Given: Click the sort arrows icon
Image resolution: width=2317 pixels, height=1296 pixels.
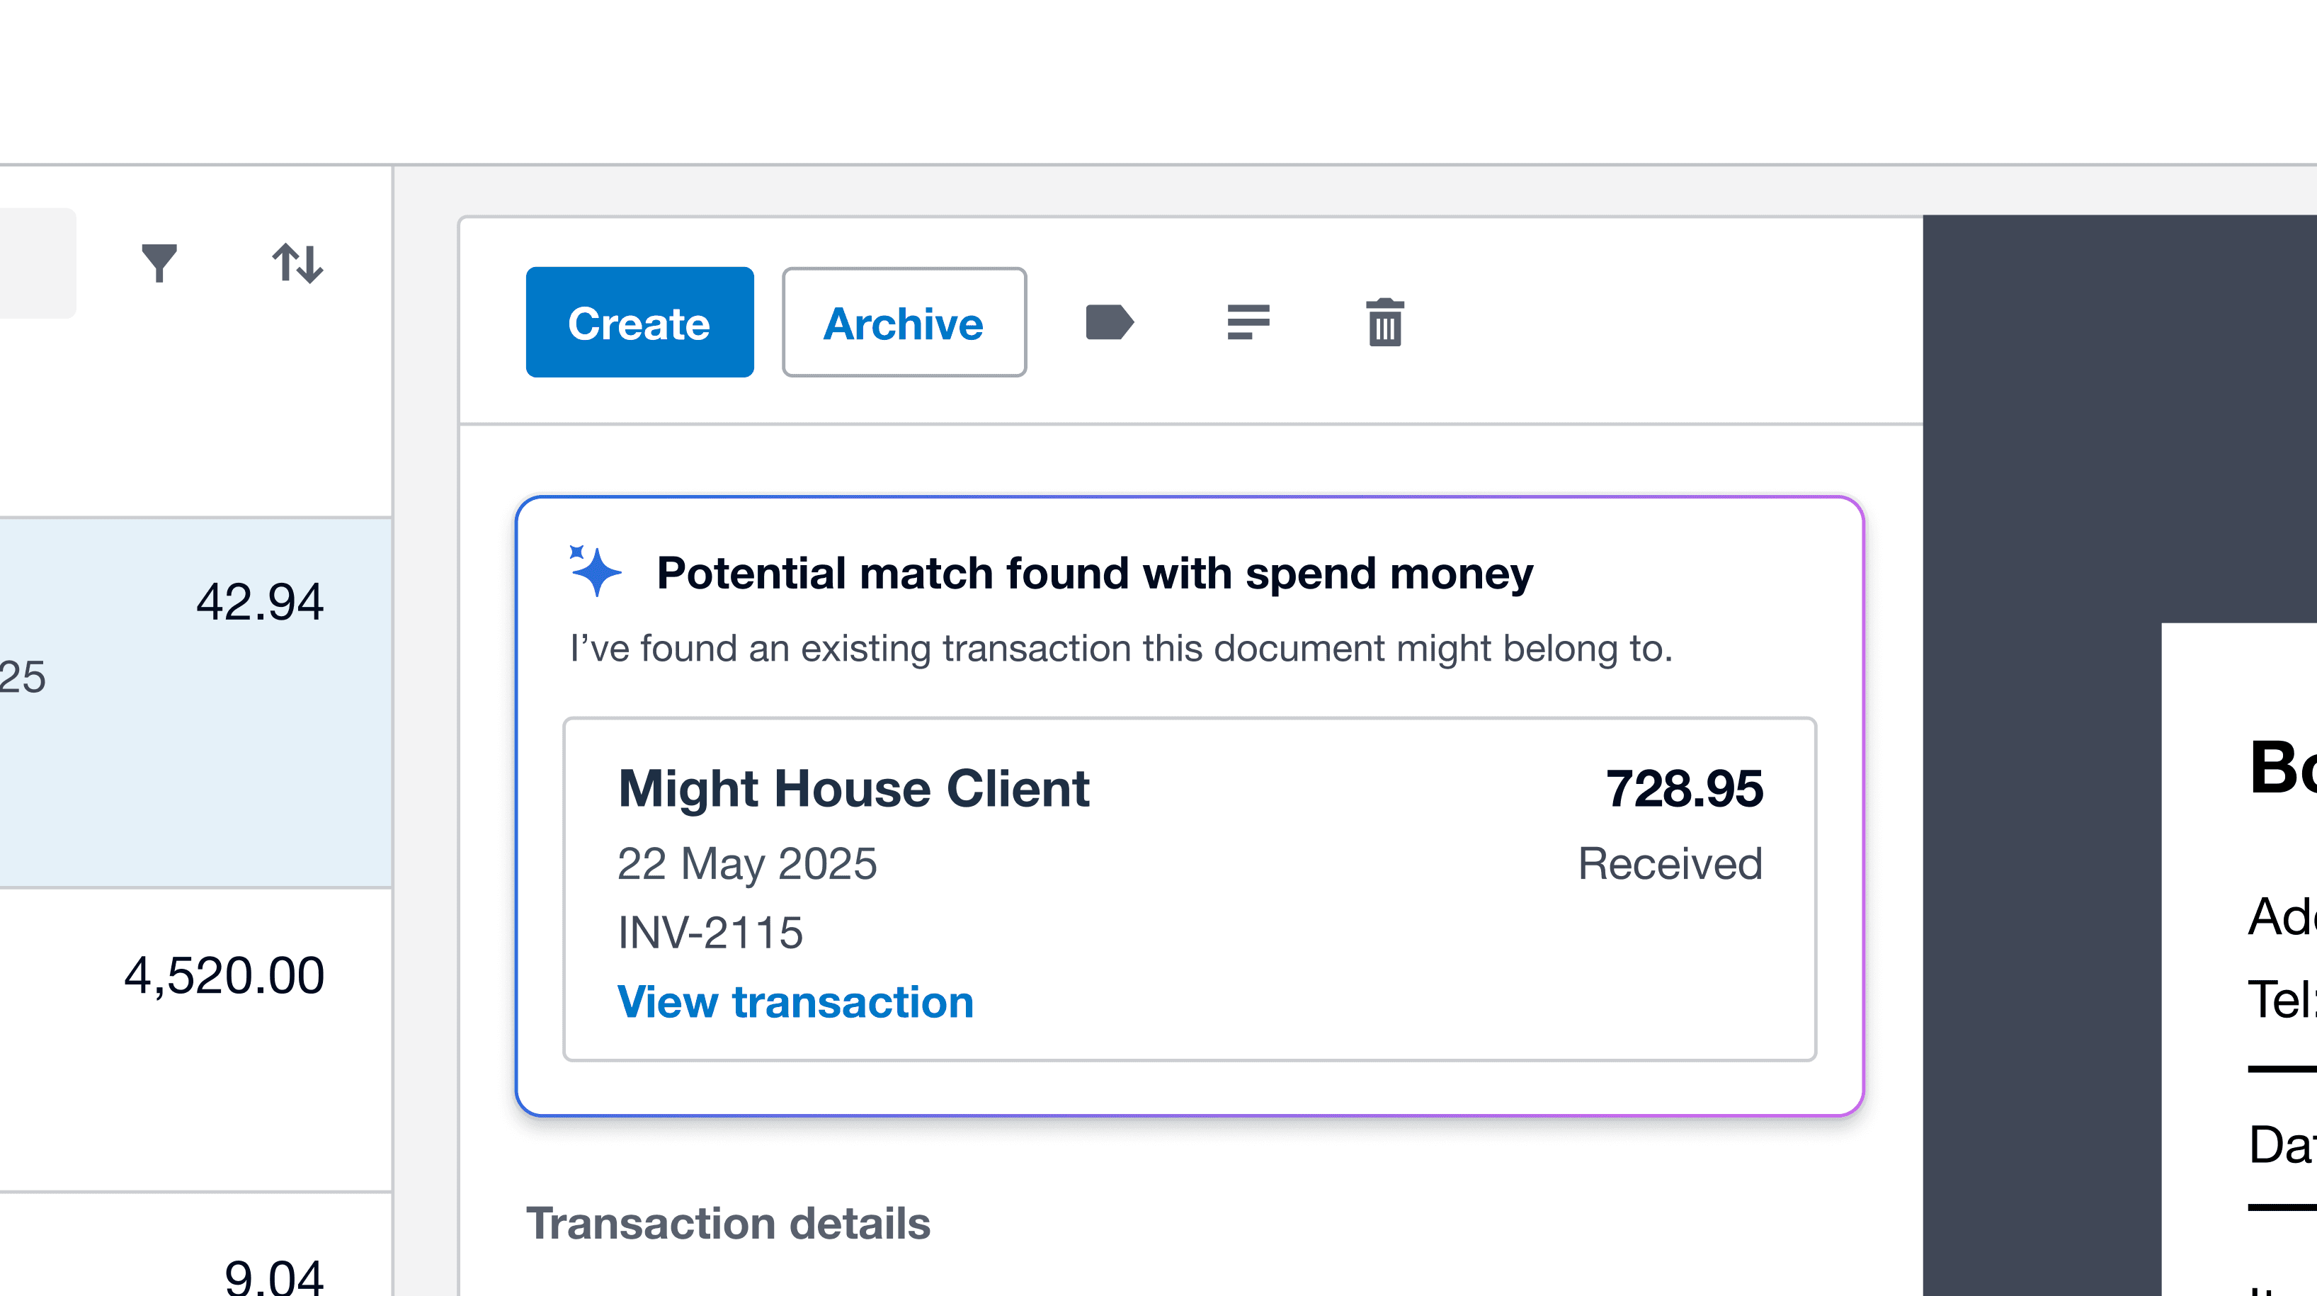Looking at the screenshot, I should 297,263.
